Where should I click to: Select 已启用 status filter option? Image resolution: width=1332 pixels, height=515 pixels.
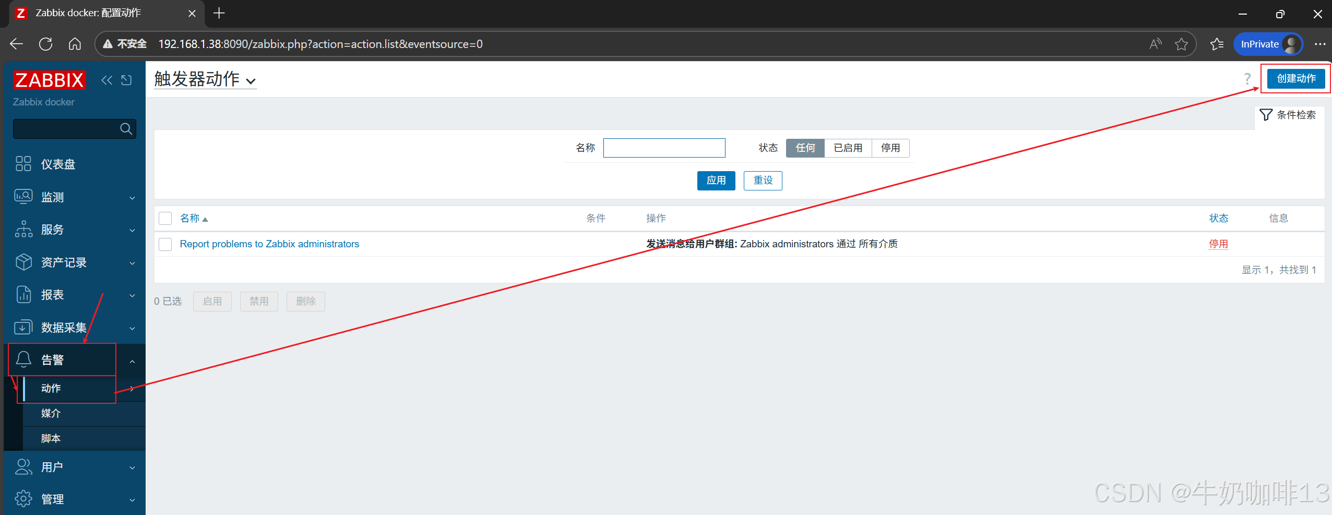click(848, 148)
